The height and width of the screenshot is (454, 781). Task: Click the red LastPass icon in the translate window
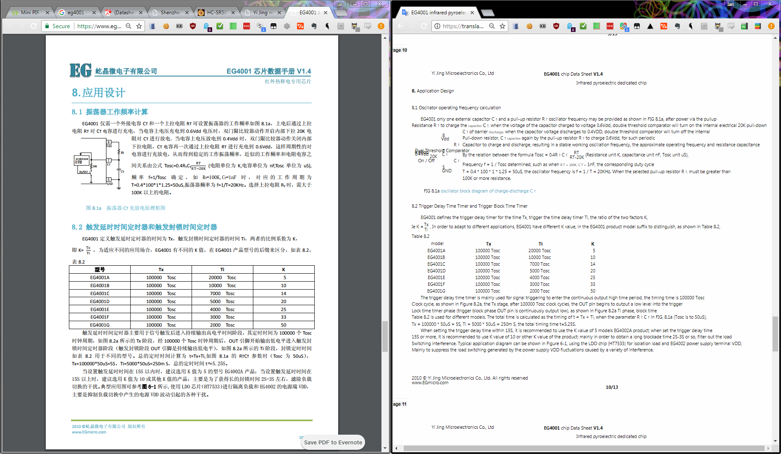pyautogui.click(x=610, y=26)
